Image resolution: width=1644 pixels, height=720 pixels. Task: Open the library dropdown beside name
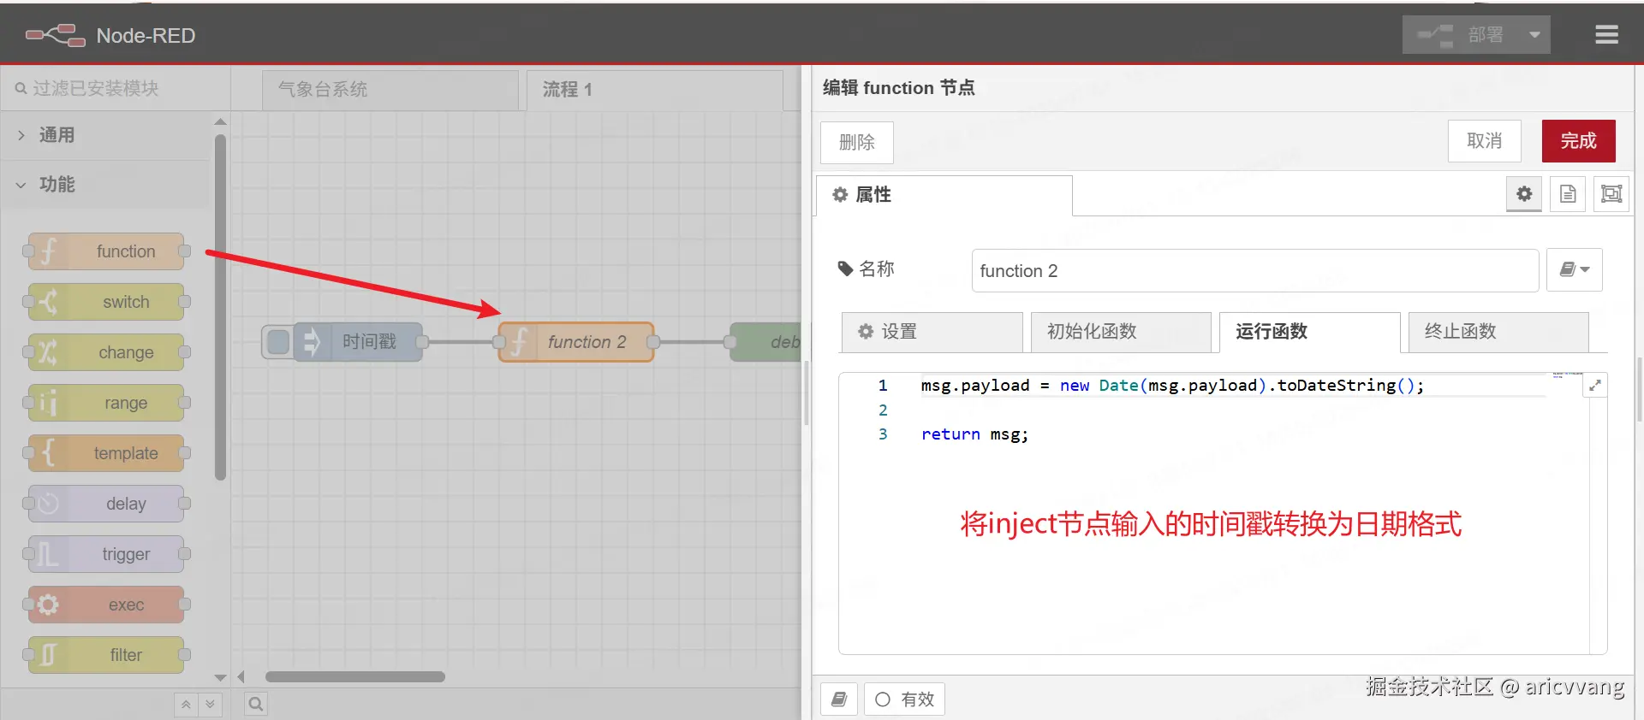(1575, 270)
